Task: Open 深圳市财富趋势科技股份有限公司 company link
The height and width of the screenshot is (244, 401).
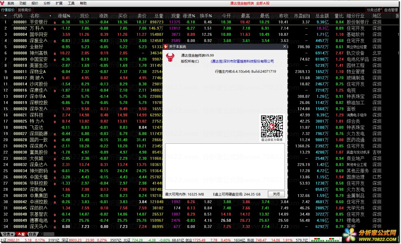Action: pyautogui.click(x=242, y=61)
